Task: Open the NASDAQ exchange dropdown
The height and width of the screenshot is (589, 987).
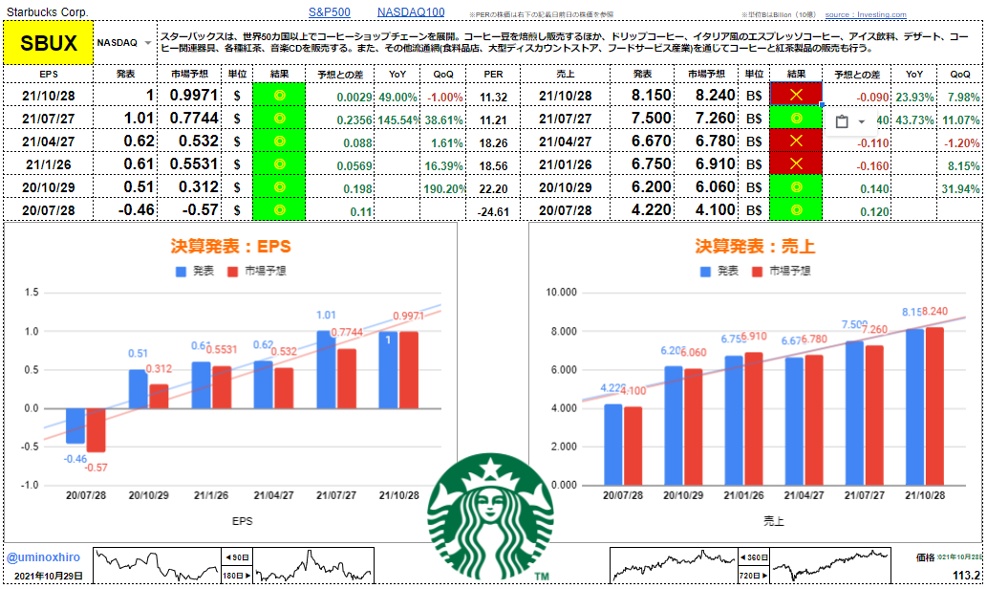Action: pos(148,43)
